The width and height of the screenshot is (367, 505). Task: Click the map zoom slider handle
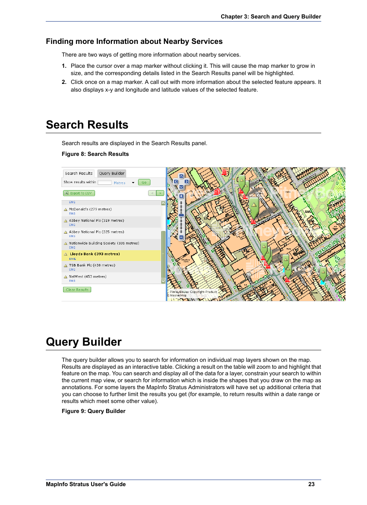[181, 215]
